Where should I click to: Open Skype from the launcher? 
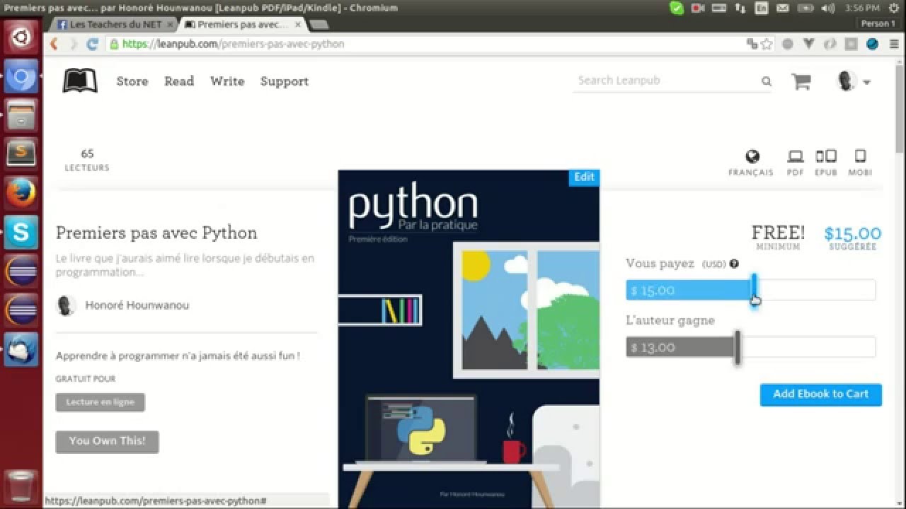click(x=21, y=231)
